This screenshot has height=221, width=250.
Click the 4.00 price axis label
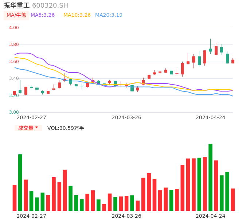14,28
